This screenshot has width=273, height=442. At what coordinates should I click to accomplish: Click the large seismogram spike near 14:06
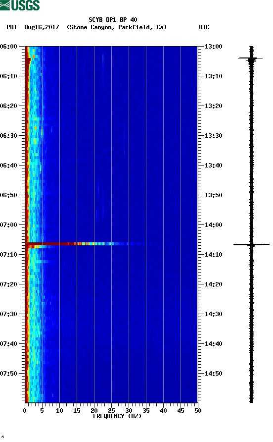coord(251,244)
